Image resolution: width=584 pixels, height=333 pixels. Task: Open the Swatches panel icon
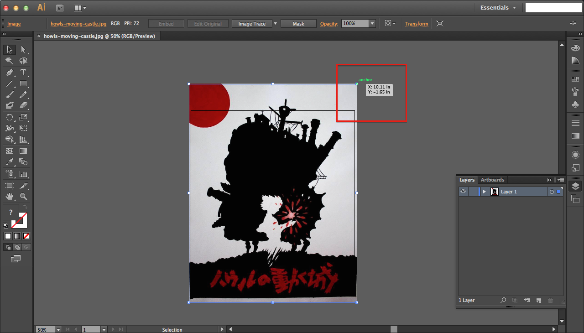(575, 79)
